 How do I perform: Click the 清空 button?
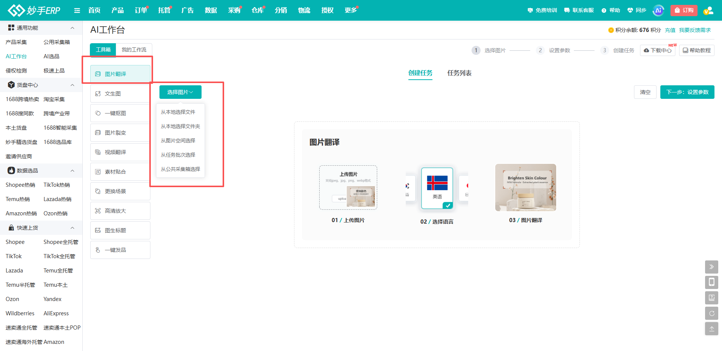645,92
